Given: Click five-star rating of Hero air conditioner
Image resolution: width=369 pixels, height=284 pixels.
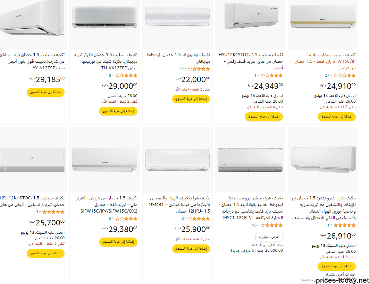Looking at the screenshot, I should pyautogui.click(x=344, y=225).
